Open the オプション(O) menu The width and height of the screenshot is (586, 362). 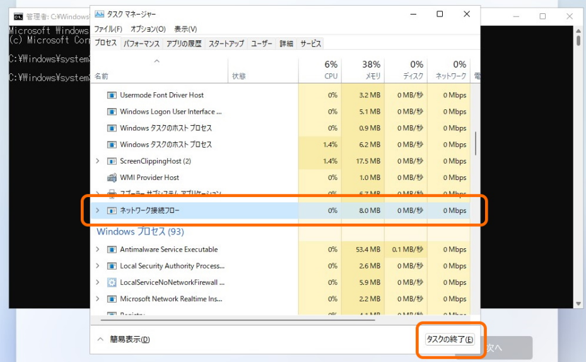[x=148, y=29]
